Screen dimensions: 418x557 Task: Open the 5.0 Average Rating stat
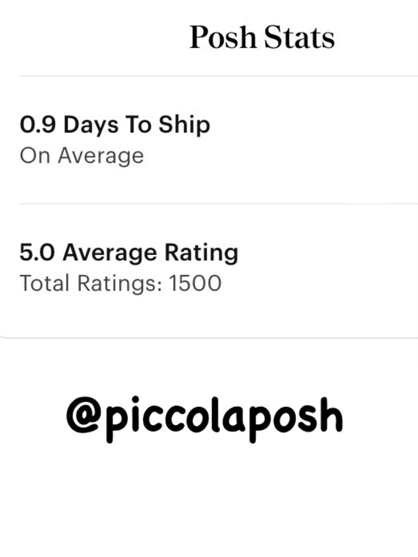(129, 252)
